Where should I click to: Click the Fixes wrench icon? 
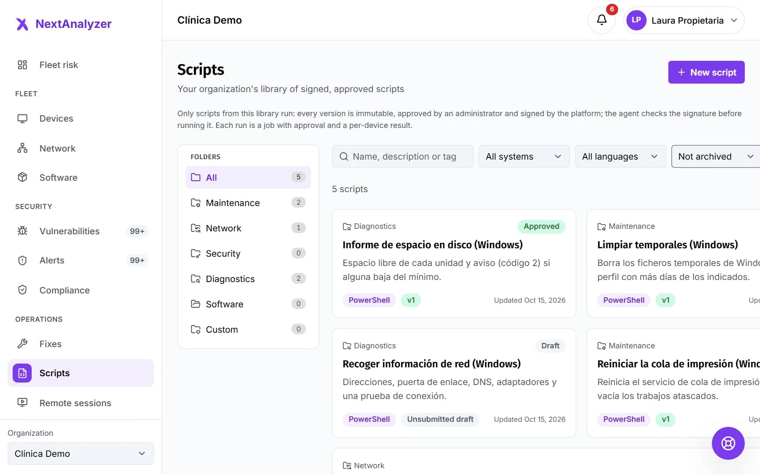(x=22, y=344)
